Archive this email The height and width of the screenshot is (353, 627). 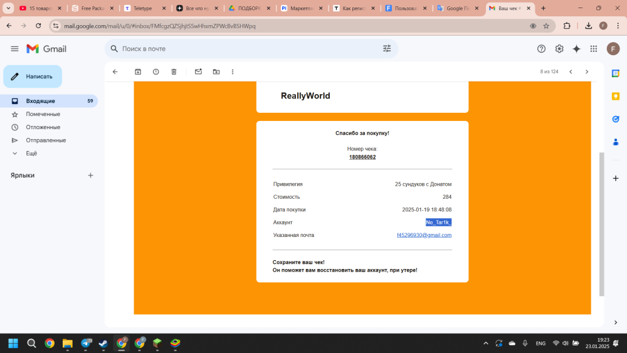pos(138,71)
